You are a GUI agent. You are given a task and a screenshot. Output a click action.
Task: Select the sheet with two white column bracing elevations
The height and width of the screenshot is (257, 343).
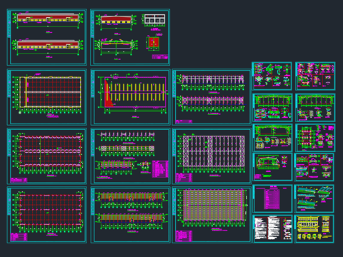[x=212, y=97]
